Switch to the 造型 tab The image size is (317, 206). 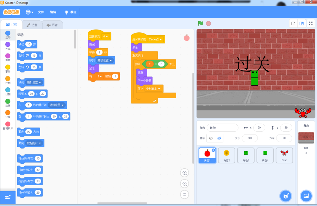point(32,25)
